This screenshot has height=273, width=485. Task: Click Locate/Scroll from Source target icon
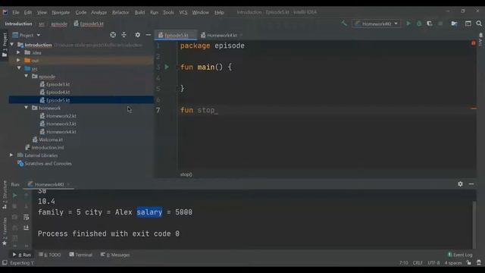[113, 35]
